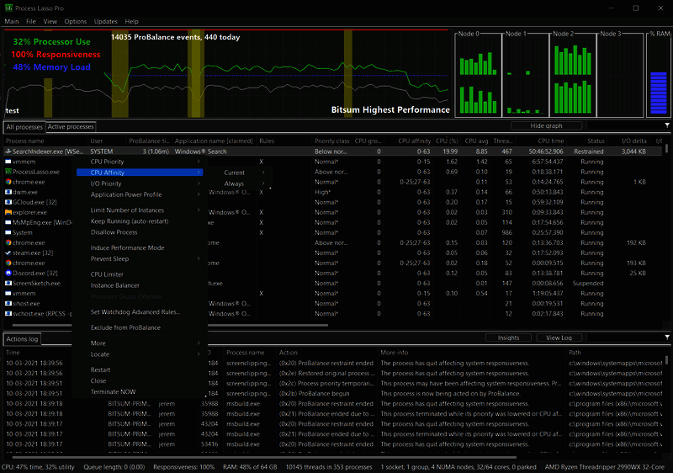Click the ProcessLasso.exe process icon

pyautogui.click(x=8, y=171)
